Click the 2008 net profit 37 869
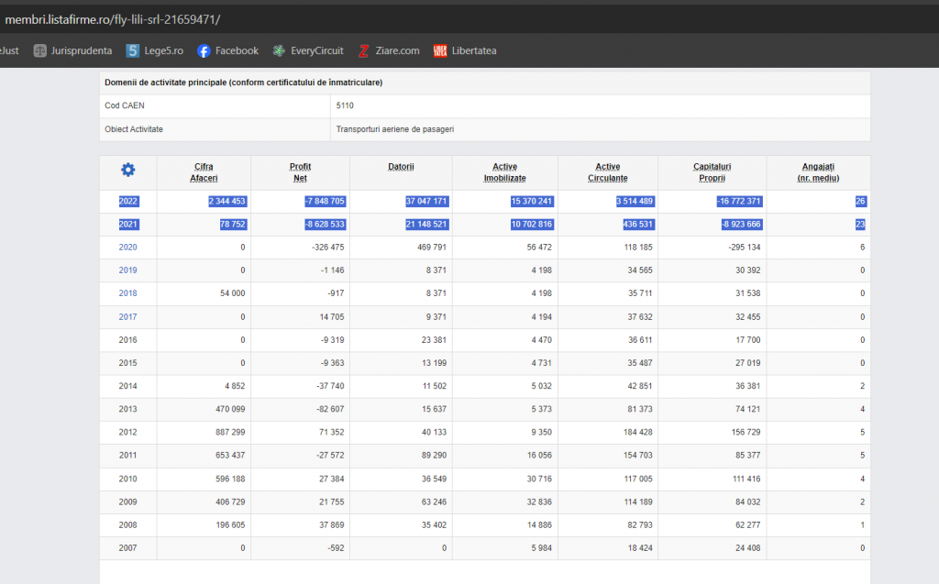This screenshot has height=584, width=939. point(332,524)
